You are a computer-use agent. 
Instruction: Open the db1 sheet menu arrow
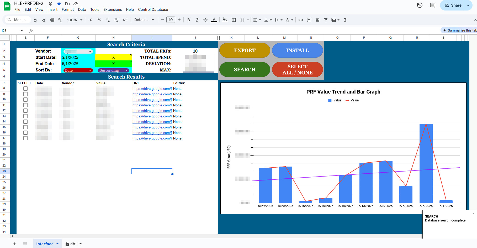click(81, 244)
